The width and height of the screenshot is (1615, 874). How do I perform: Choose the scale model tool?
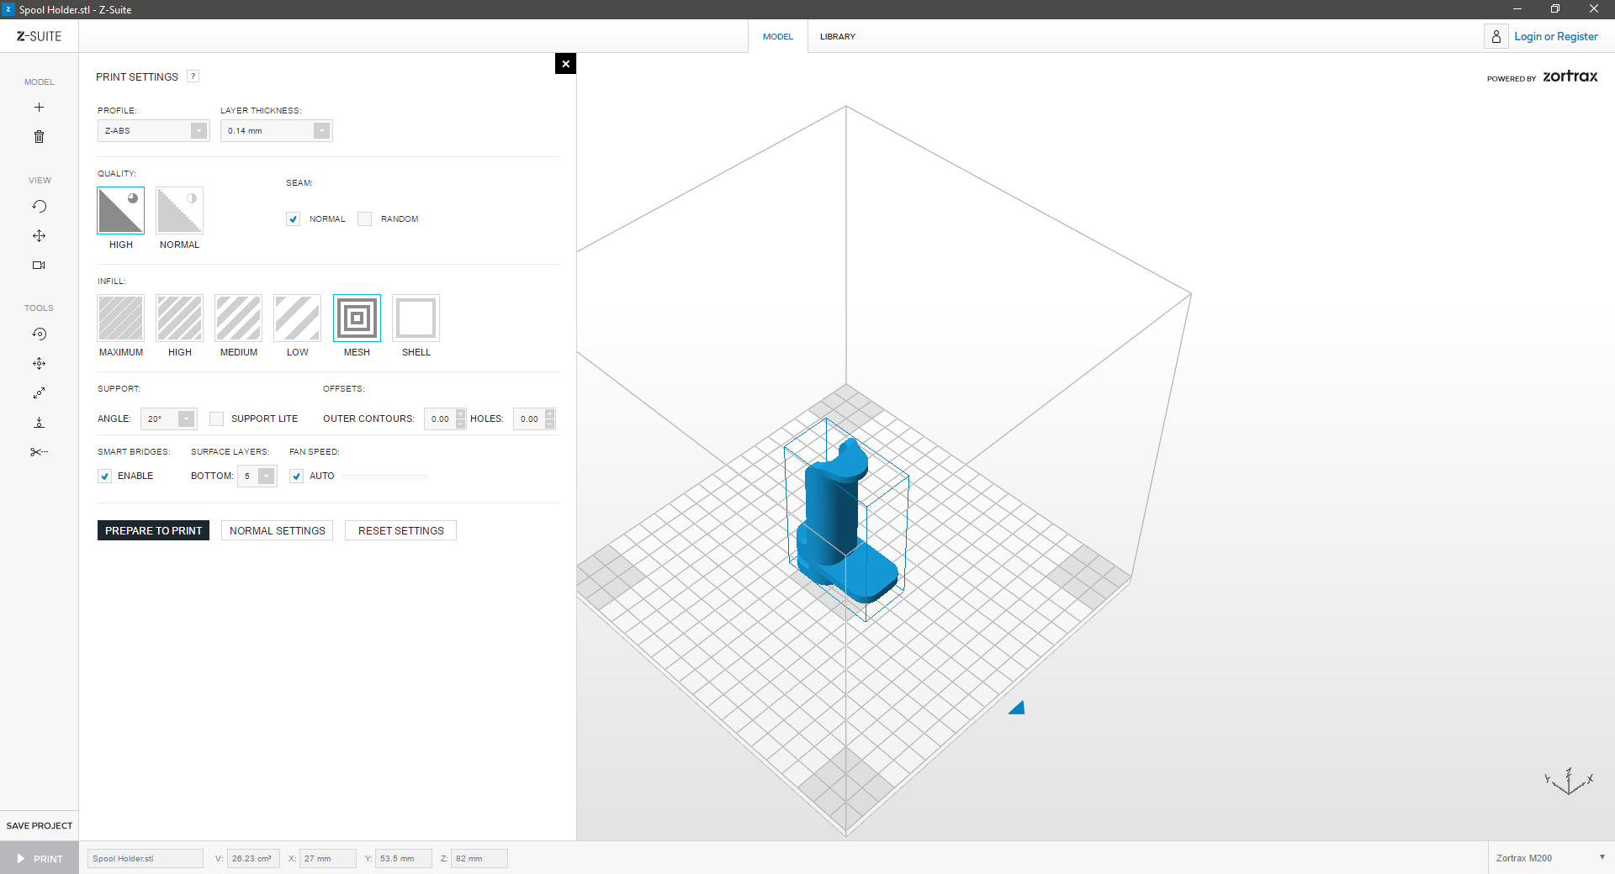pos(39,393)
